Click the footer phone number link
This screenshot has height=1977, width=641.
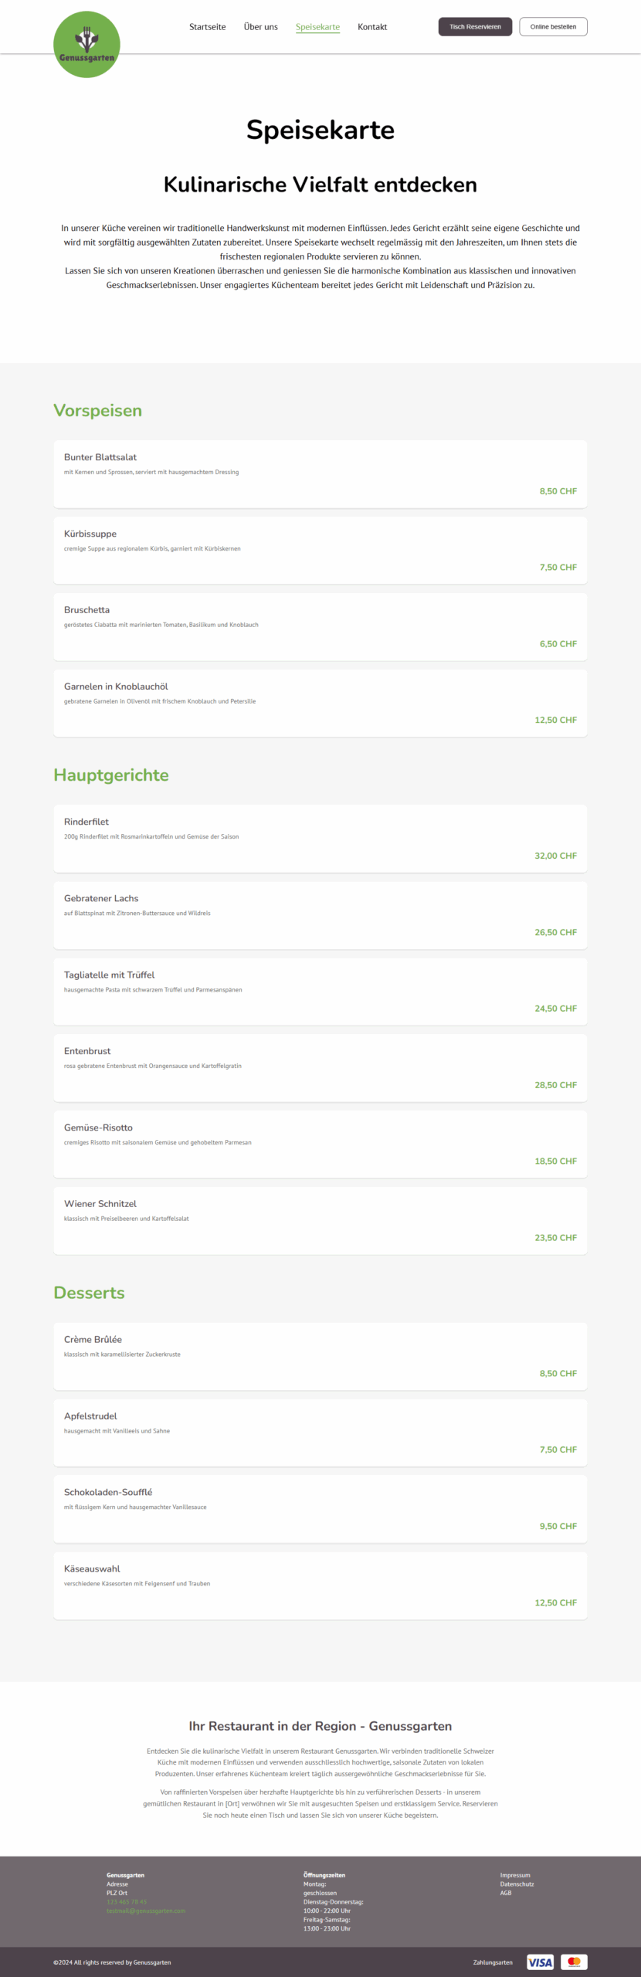pyautogui.click(x=127, y=1902)
